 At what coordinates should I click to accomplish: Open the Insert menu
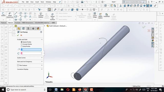point(37,2)
